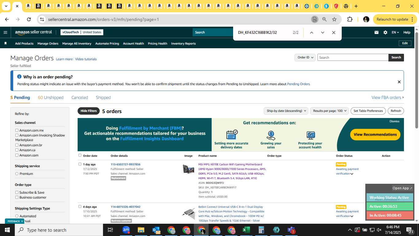Click the browser back arrow

coord(7,19)
